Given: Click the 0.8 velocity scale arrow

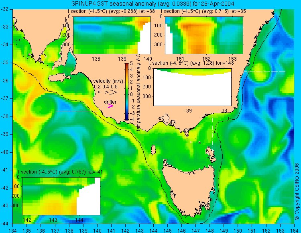Looking at the screenshot, I should tap(114, 92).
